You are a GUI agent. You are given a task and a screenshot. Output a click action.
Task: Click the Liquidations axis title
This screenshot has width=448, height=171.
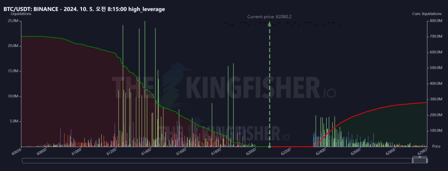click(21, 14)
